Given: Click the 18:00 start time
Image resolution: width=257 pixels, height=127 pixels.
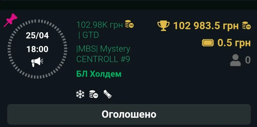Looking at the screenshot, I should (37, 49).
